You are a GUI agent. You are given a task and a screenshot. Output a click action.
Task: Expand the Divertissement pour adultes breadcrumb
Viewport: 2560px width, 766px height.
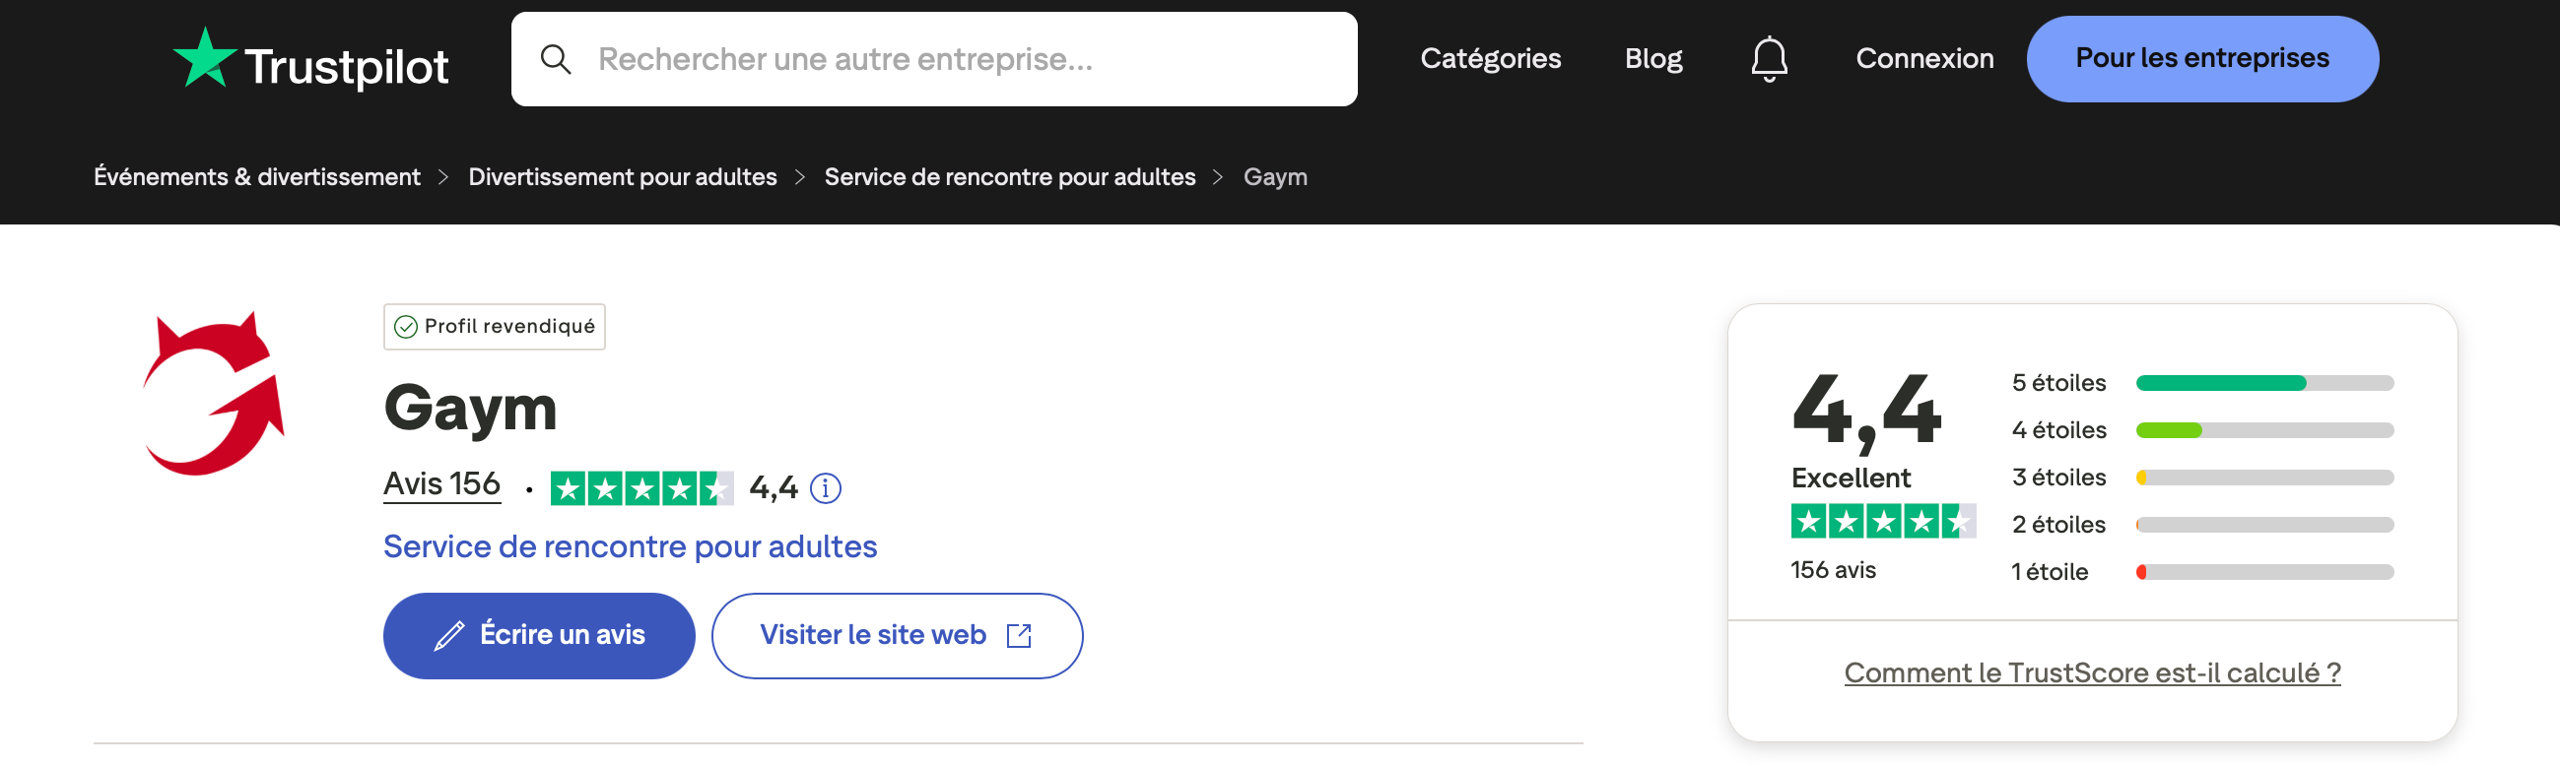tap(622, 176)
